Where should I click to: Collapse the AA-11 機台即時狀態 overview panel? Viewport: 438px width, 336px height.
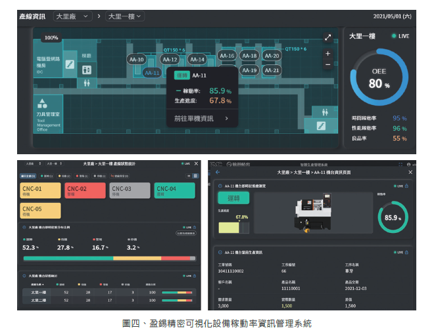220,186
